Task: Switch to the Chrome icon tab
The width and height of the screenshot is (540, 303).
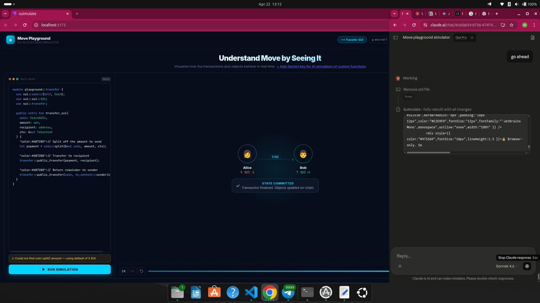Action: click(x=484, y=14)
